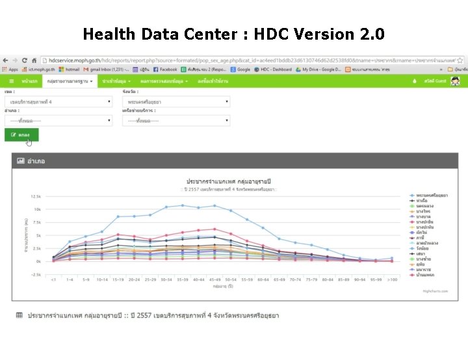Go to หน้าแรก in the green navbar

[29, 81]
